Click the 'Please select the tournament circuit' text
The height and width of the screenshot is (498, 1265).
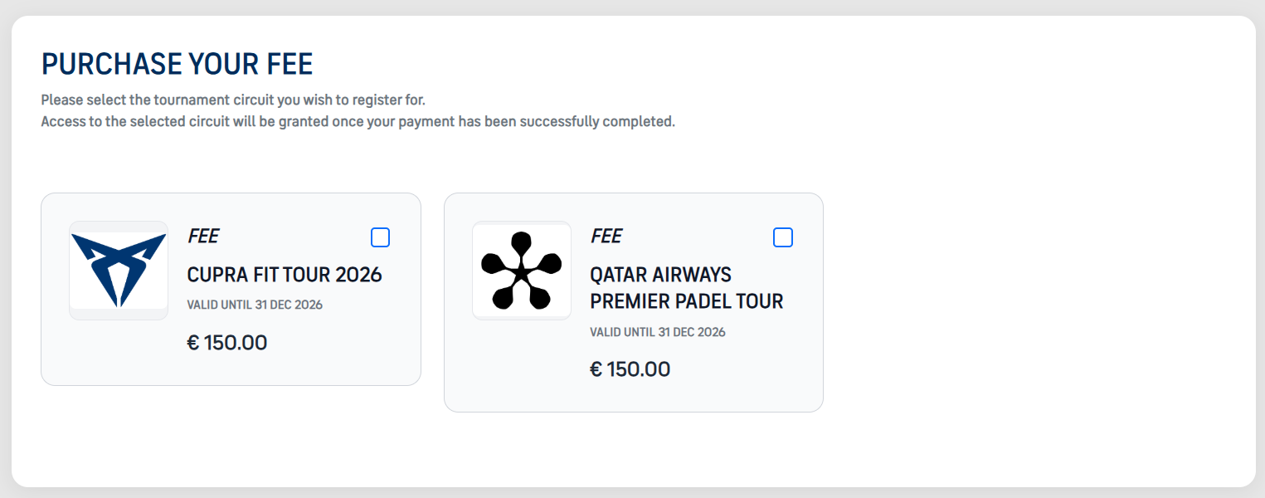[233, 100]
